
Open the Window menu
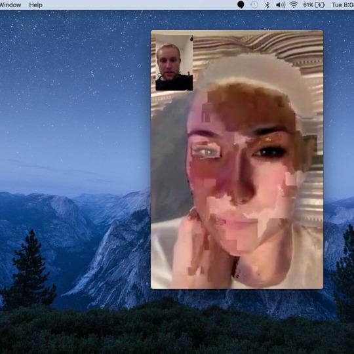coord(10,5)
